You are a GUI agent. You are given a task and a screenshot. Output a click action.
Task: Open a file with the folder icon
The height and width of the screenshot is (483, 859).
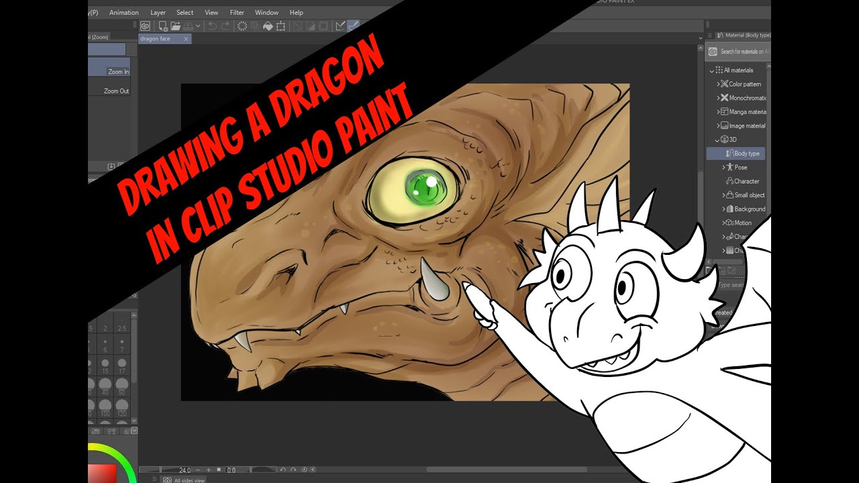[175, 26]
